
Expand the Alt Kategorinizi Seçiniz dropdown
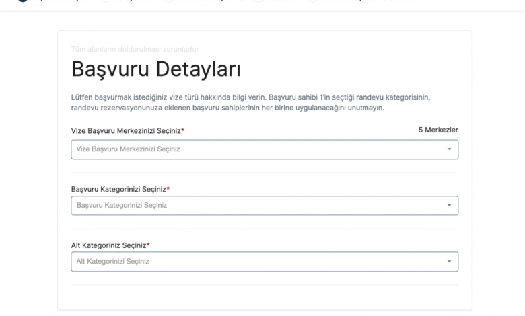pyautogui.click(x=265, y=262)
